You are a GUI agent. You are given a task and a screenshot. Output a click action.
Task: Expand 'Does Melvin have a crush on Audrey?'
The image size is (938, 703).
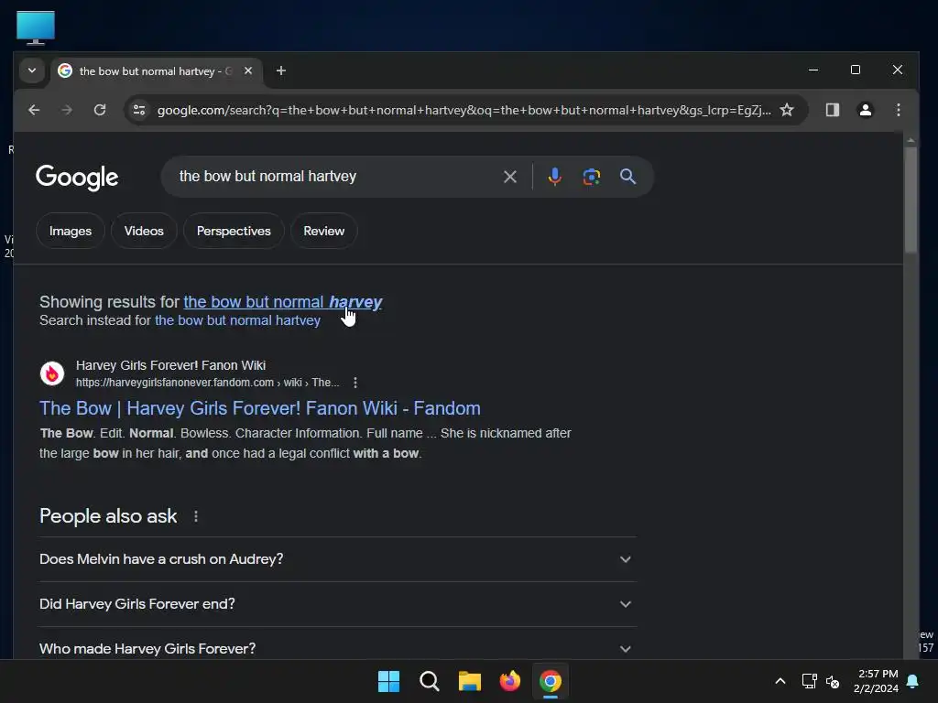[x=337, y=559]
